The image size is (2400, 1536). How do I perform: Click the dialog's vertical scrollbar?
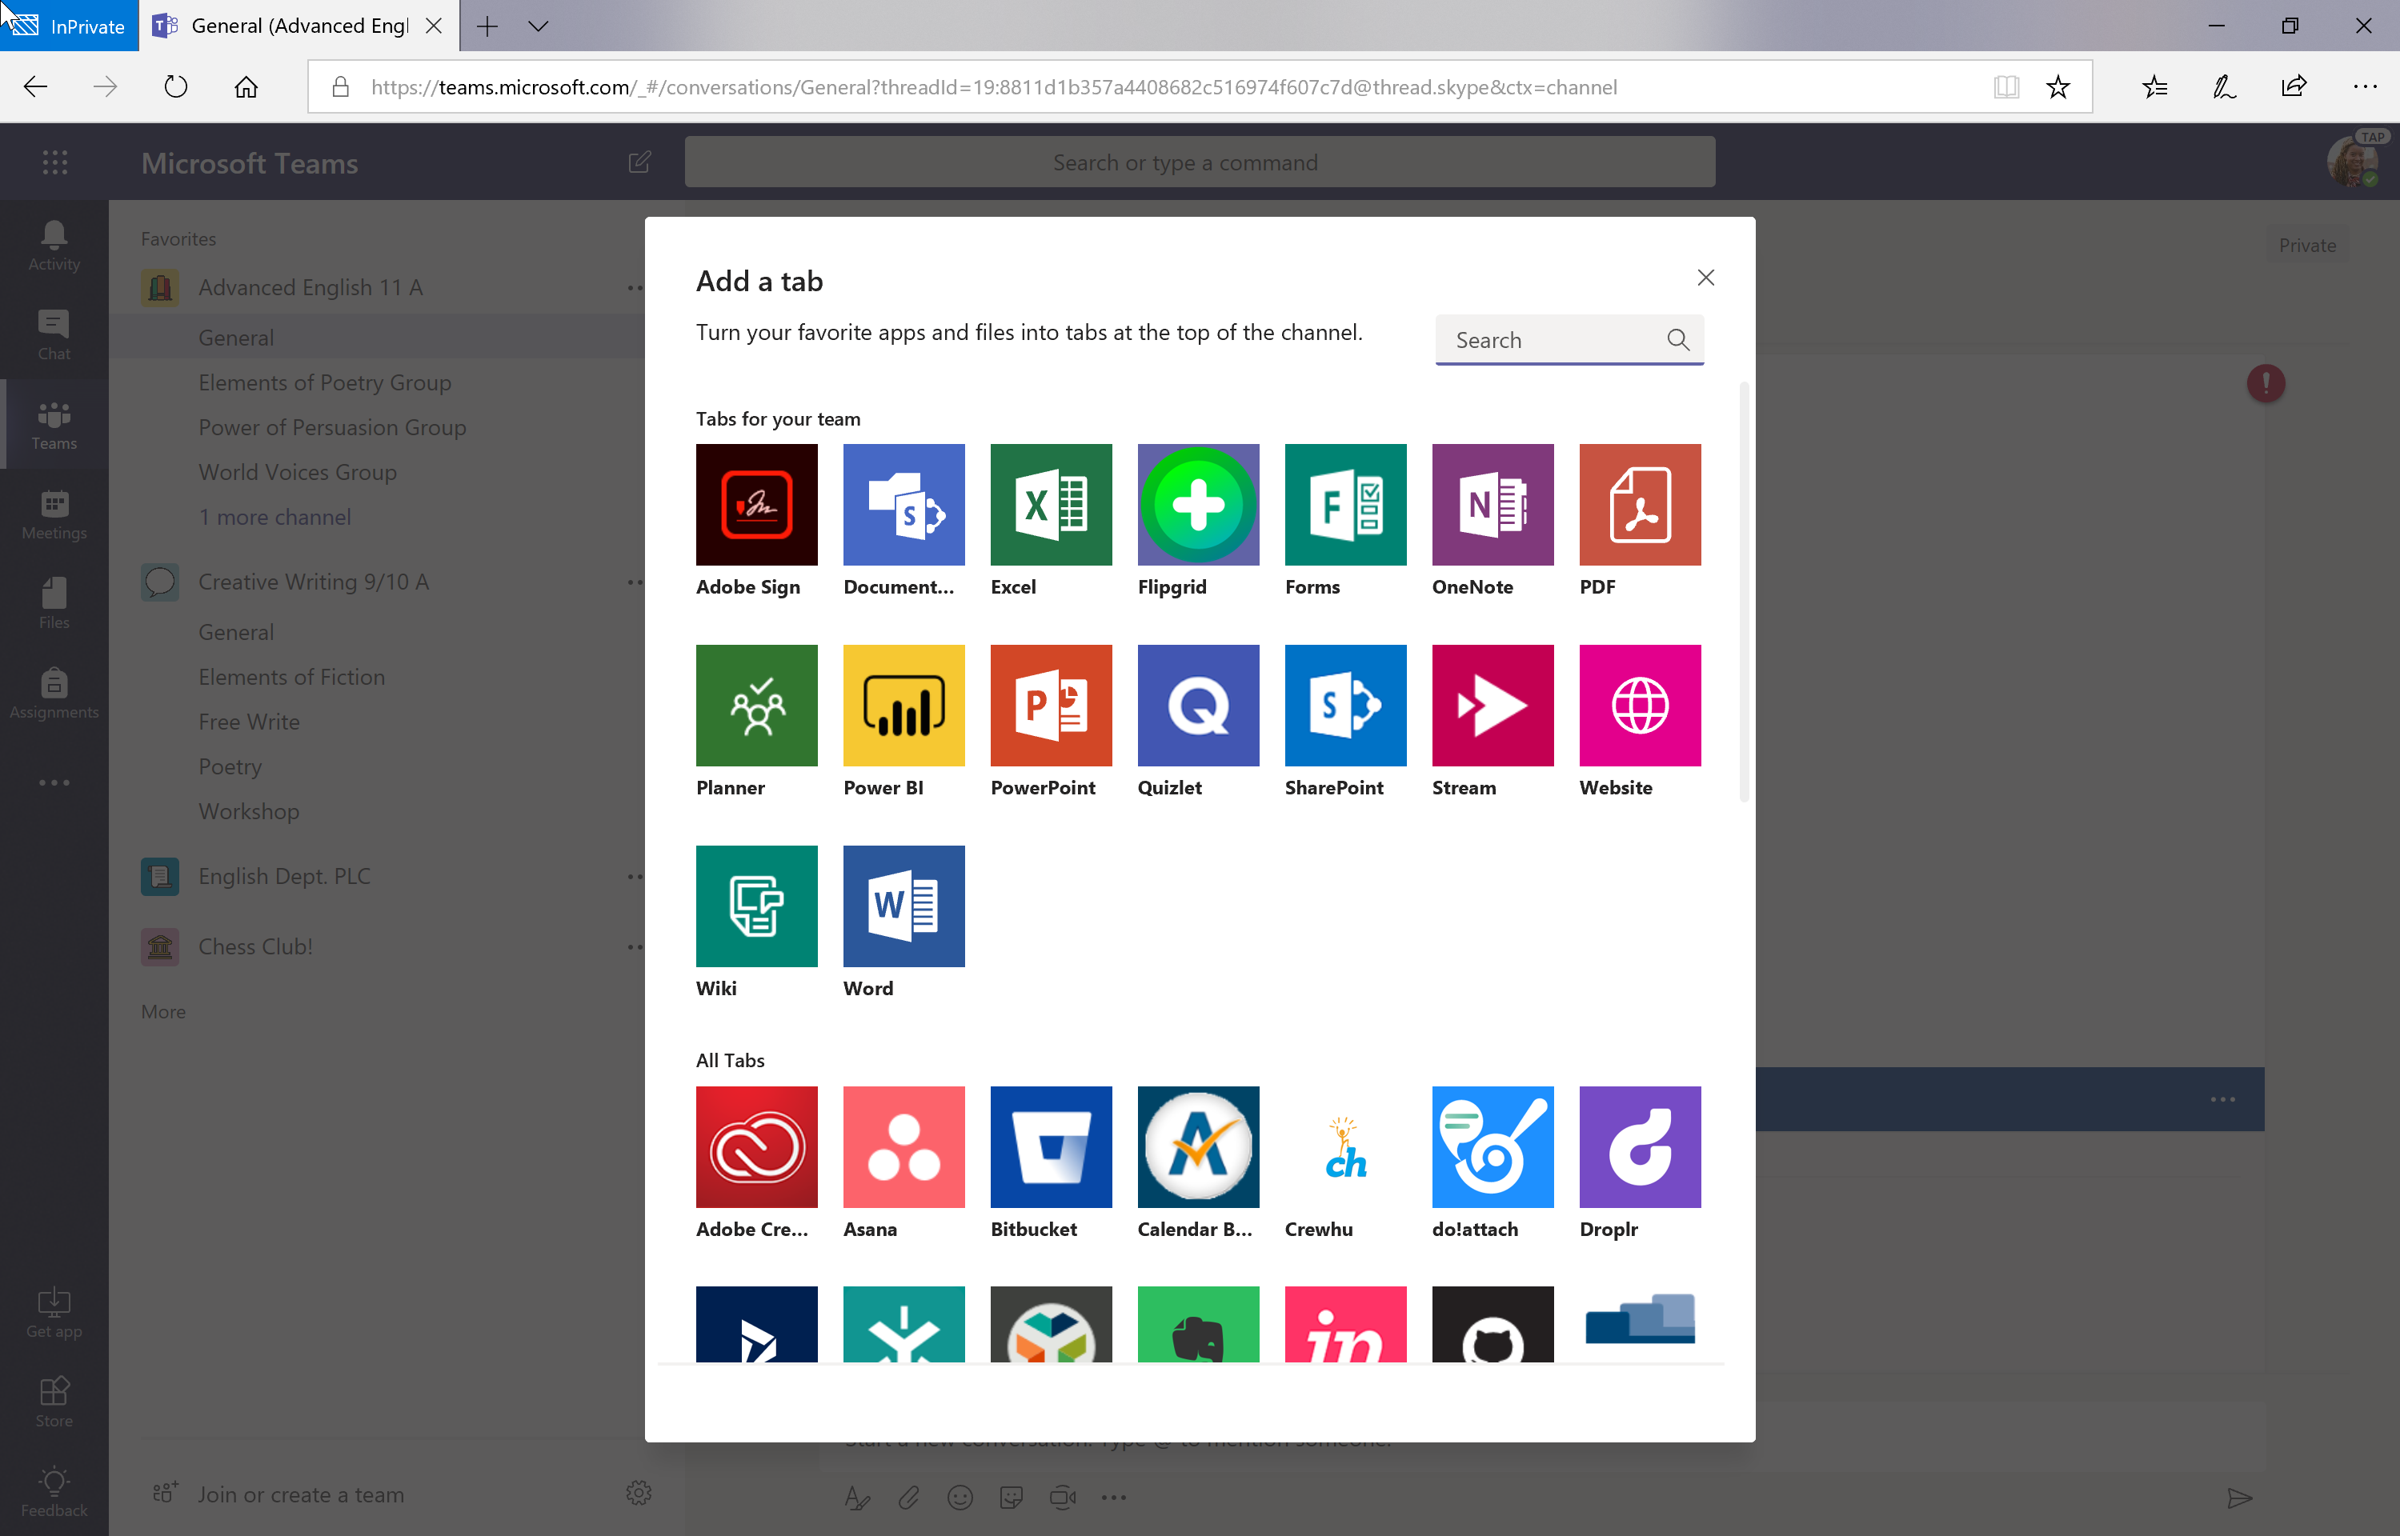[x=1744, y=591]
